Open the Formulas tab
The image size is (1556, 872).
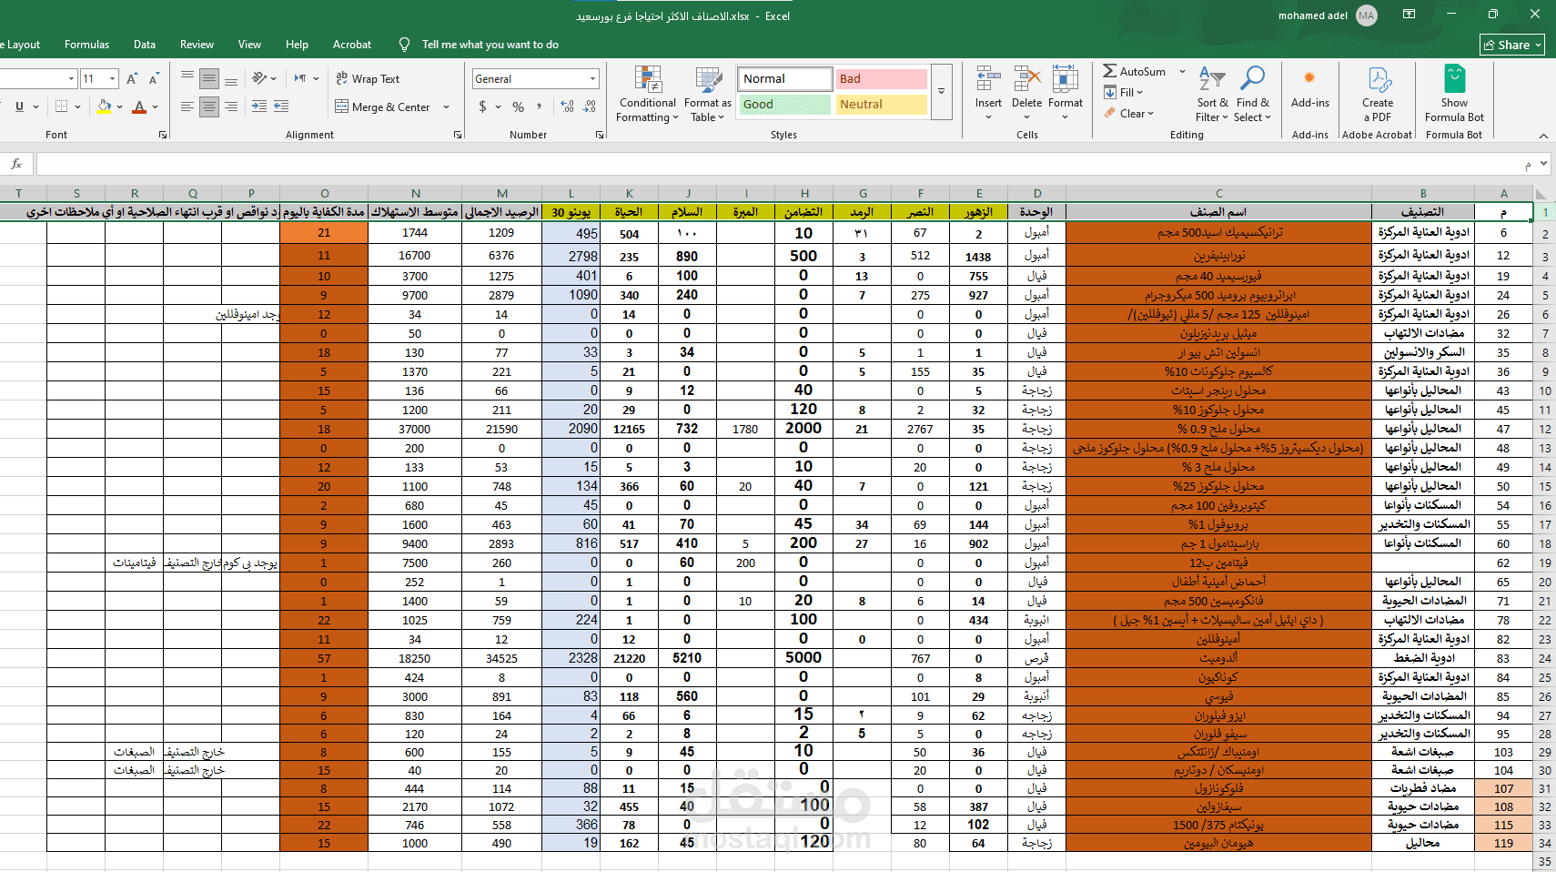86,45
